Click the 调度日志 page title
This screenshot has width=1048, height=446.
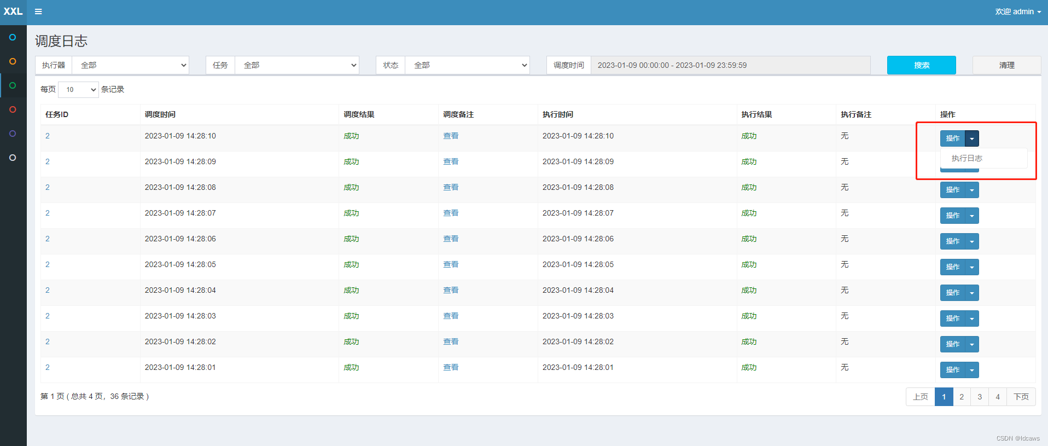coord(61,41)
